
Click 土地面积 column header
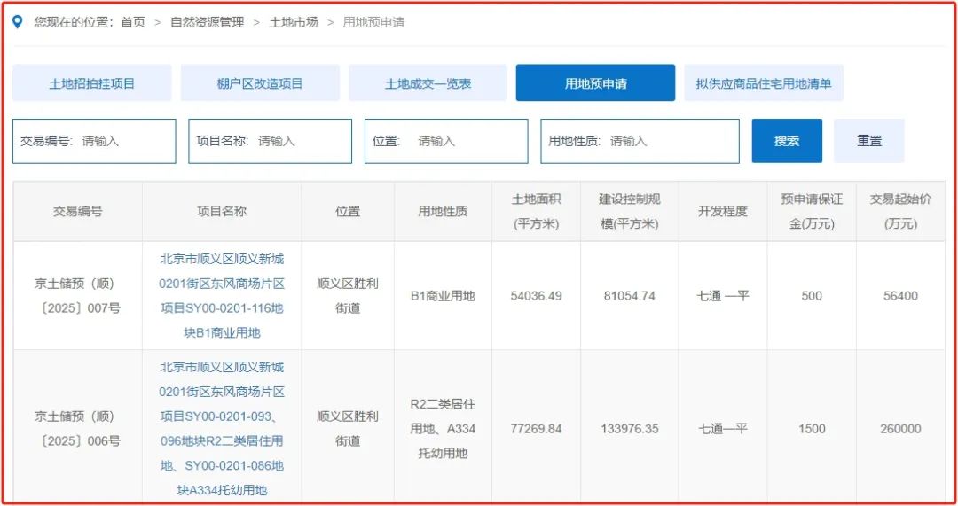[x=536, y=212]
